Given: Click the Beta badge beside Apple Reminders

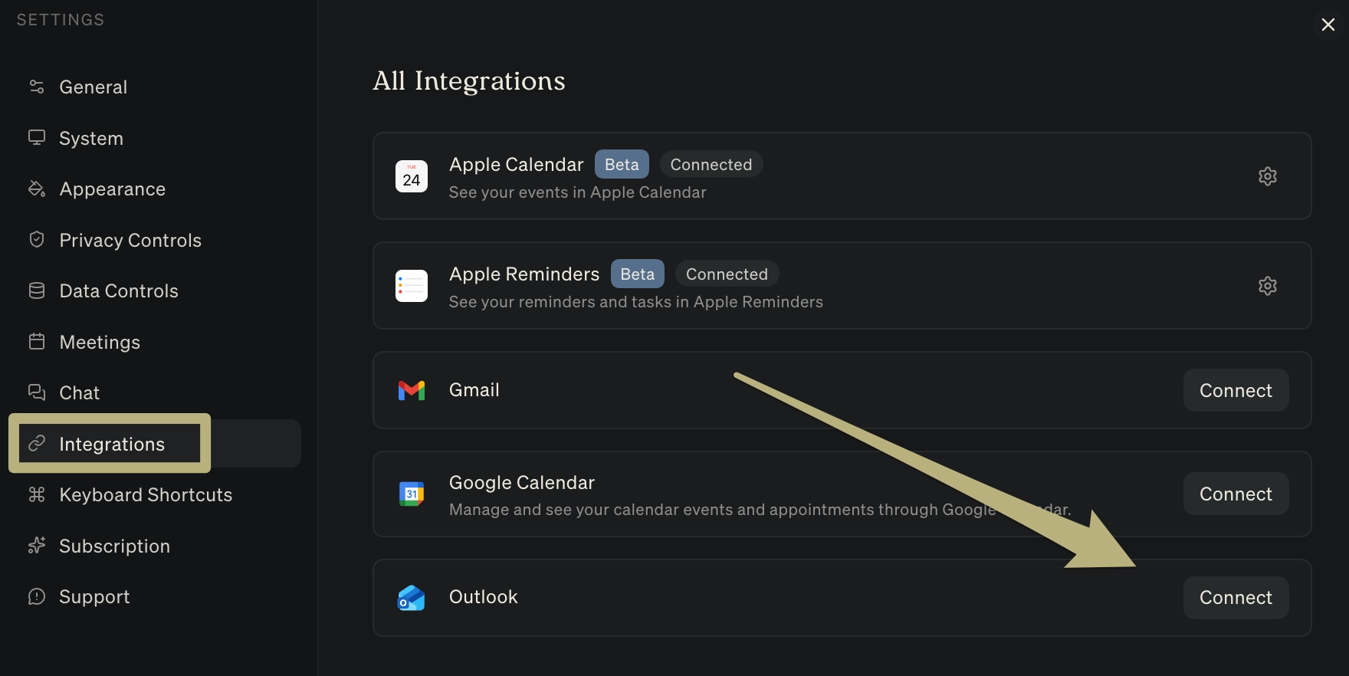Looking at the screenshot, I should click(x=637, y=274).
